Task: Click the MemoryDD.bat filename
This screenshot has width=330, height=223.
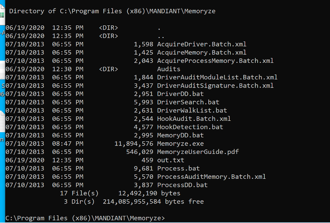Action: click(x=180, y=135)
